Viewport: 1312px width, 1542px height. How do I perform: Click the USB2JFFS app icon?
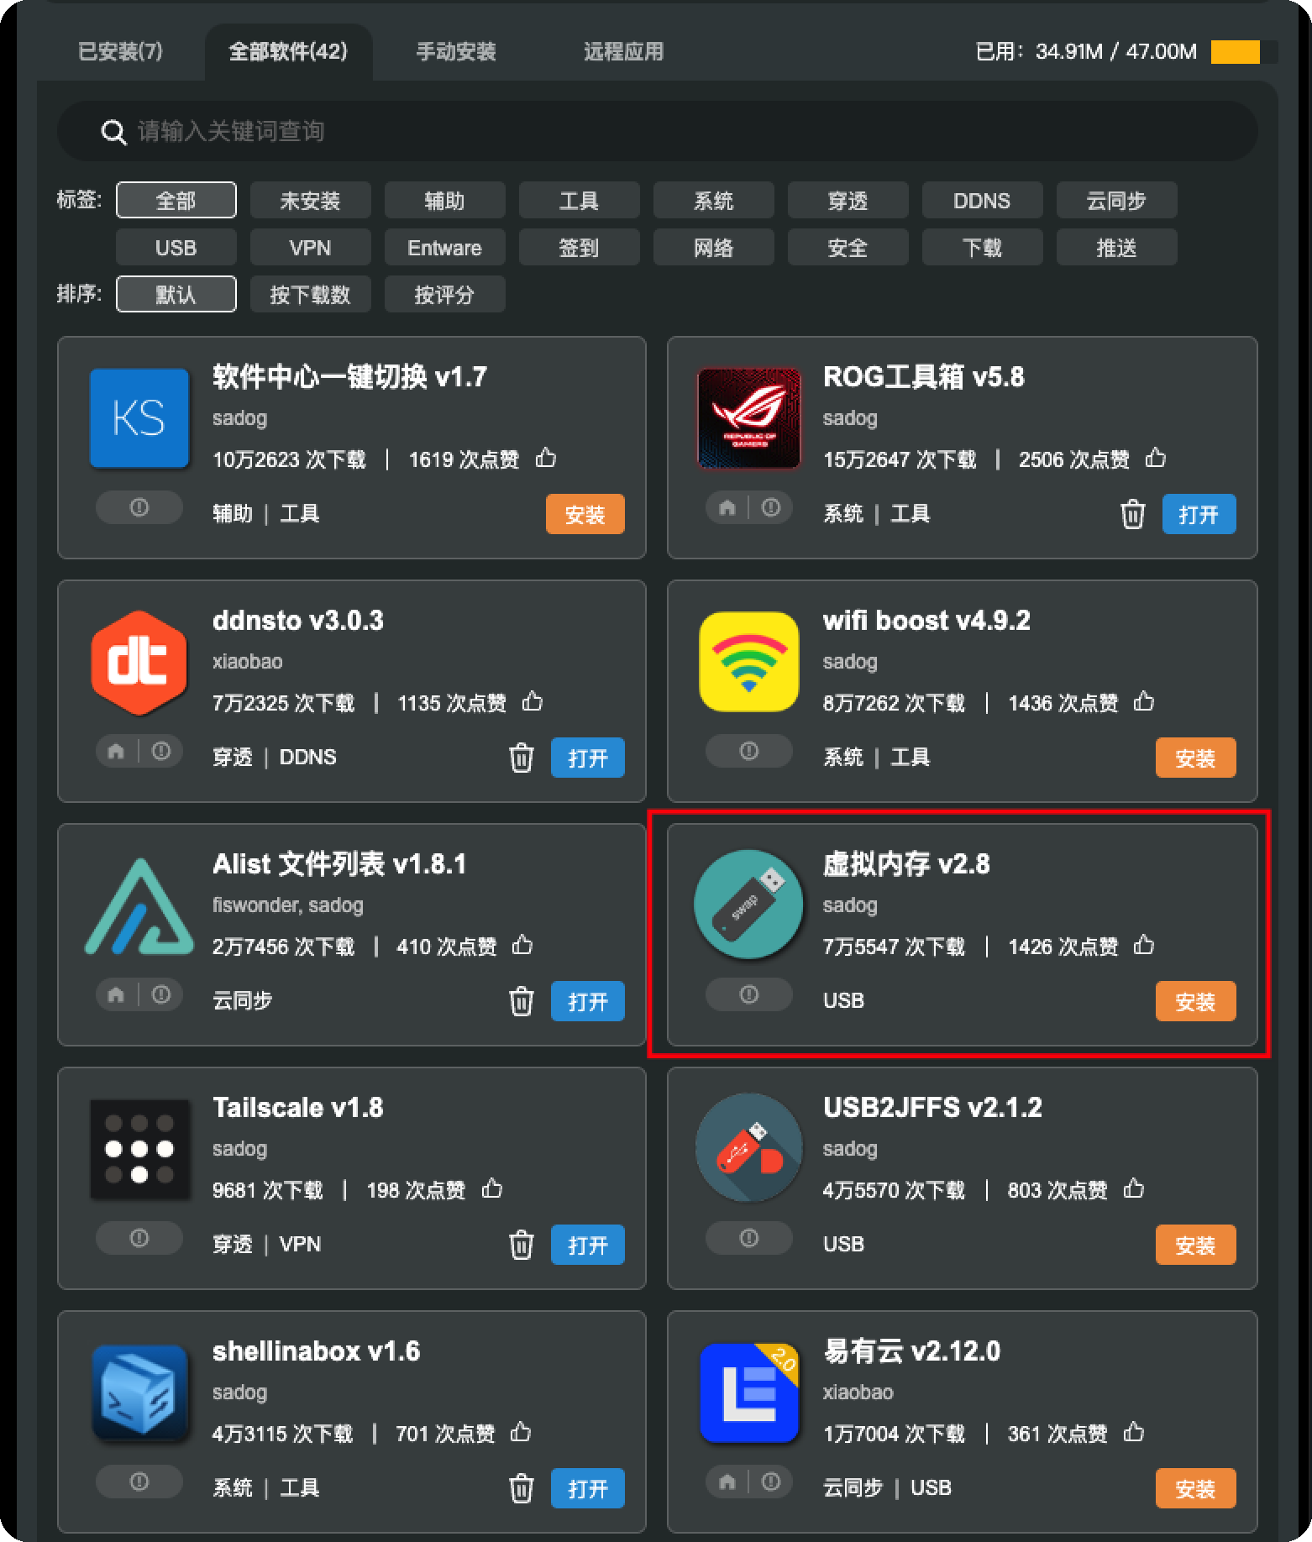click(749, 1147)
